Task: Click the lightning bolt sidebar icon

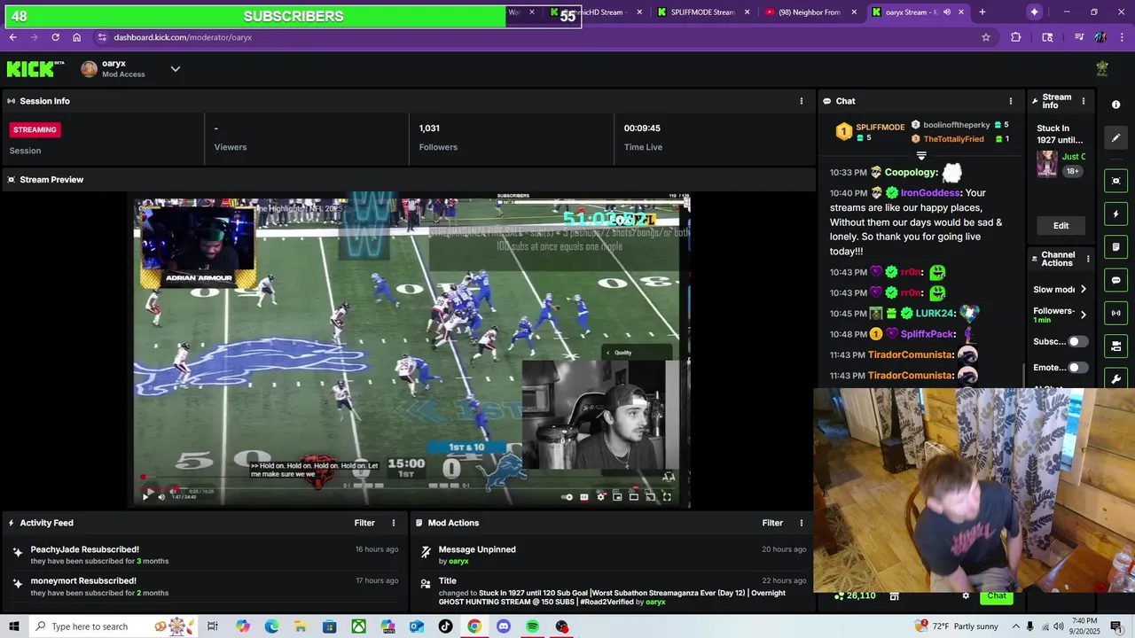Action: 1115,214
